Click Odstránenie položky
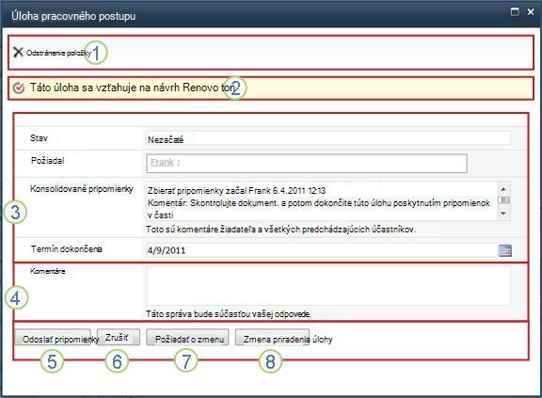 [58, 53]
